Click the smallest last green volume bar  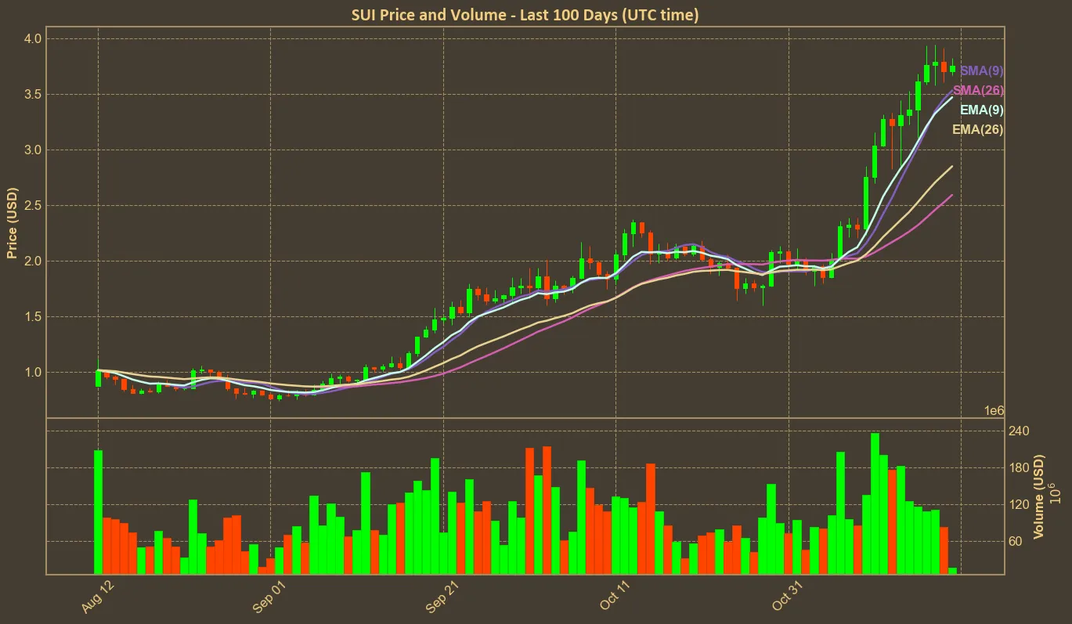click(x=952, y=571)
